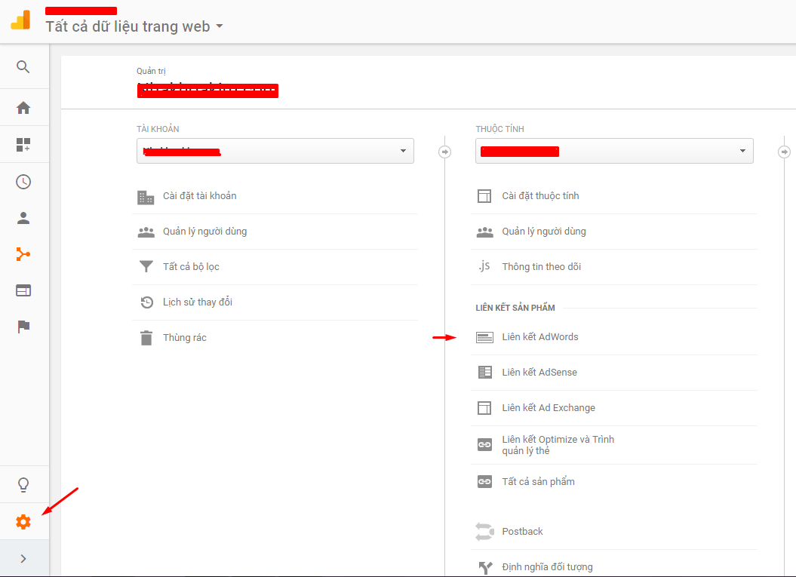
Task: Open property 'Quản lý người dùng'
Action: (x=544, y=232)
